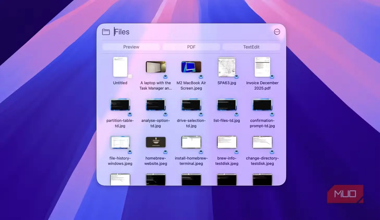This screenshot has width=380, height=220.
Task: Open the brew-info-testdisk.jpeg thumbnail
Action: pyautogui.click(x=227, y=142)
